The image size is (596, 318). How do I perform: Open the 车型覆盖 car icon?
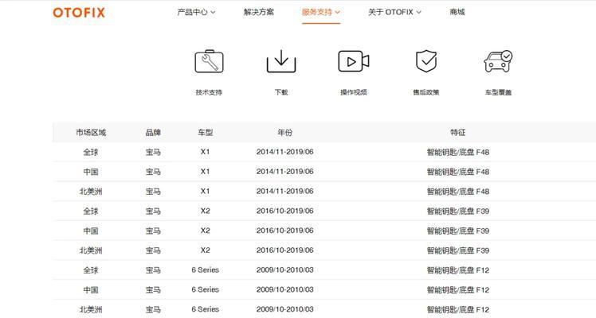(498, 61)
